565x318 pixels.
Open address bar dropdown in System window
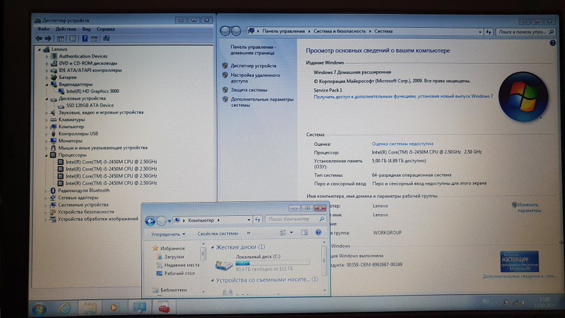[480, 32]
